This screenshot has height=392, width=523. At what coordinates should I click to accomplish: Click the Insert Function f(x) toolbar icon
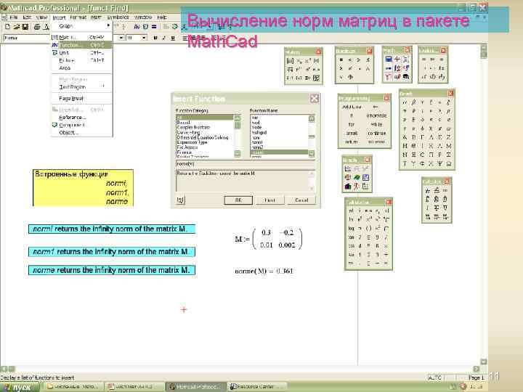(x=137, y=27)
